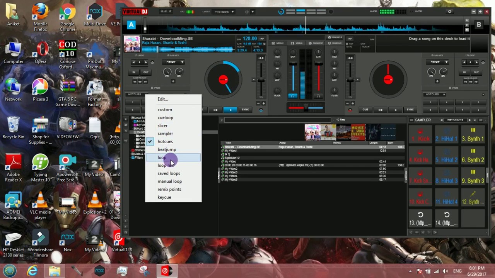Open VirtualDJ 8 from the taskbar

167,271
